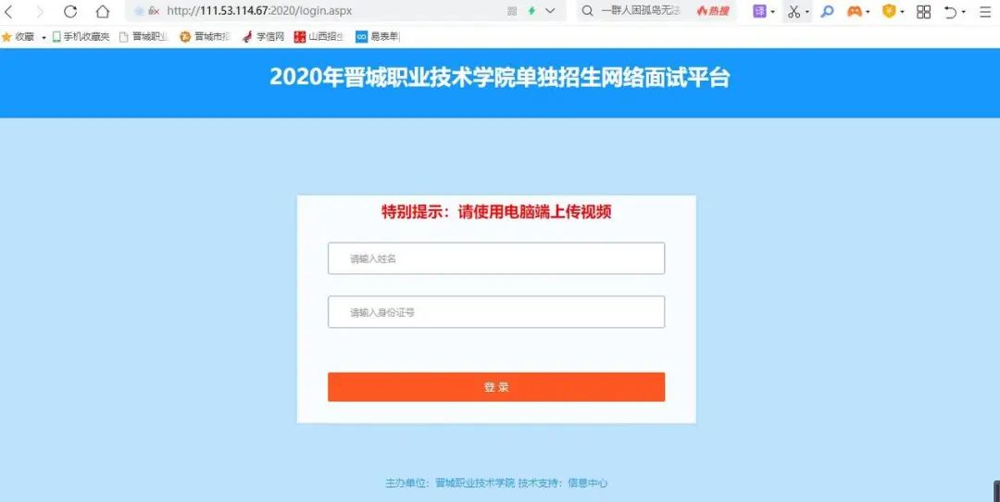Click the green lightning speed-mode icon
The image size is (1000, 502).
(531, 11)
